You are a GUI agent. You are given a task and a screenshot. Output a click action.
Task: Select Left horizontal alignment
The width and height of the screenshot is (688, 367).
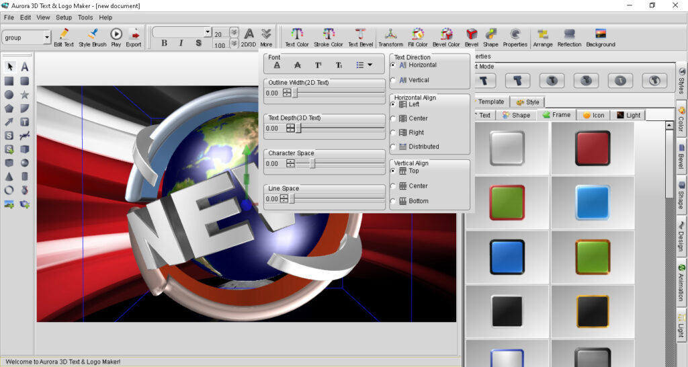(x=406, y=104)
